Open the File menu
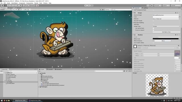Image resolution: width=182 pixels, height=102 pixels. point(1,3)
